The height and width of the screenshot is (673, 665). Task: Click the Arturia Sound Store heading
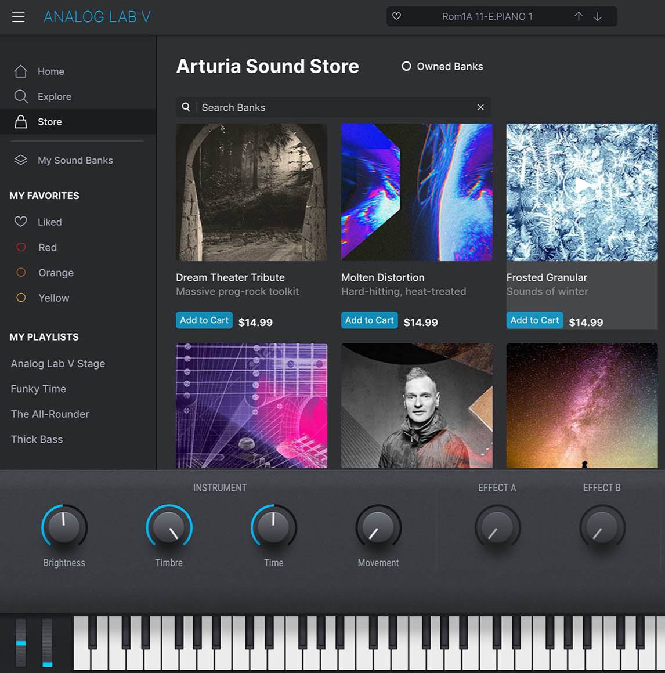click(268, 66)
